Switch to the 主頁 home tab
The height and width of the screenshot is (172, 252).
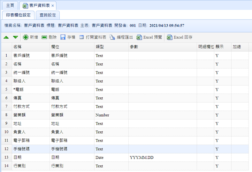click(x=10, y=5)
